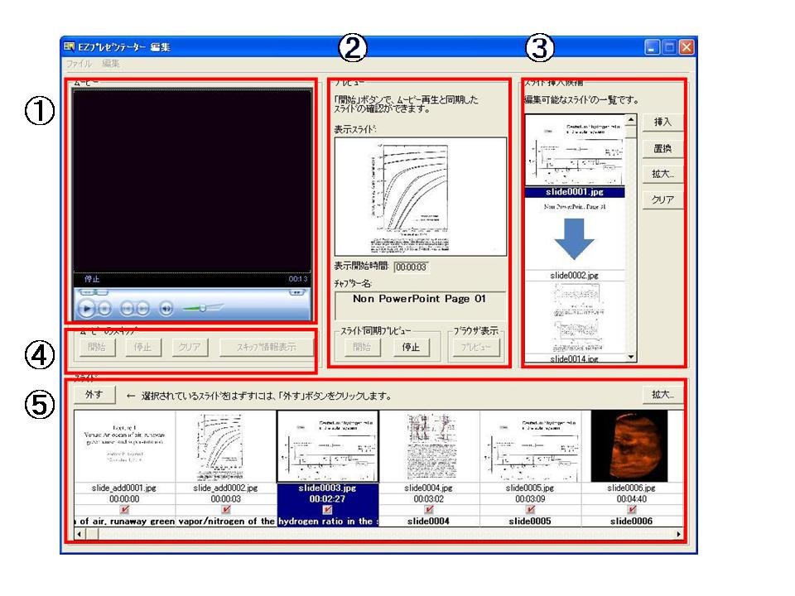795x596 pixels.
Task: Click the previous track button in the player
Action: [x=127, y=309]
